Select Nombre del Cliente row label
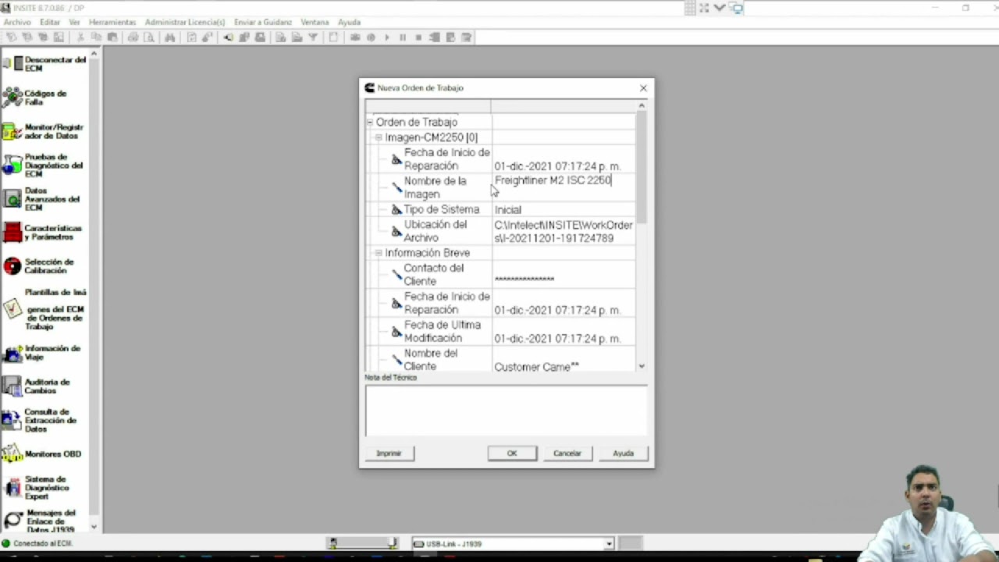This screenshot has width=999, height=562. (x=431, y=360)
